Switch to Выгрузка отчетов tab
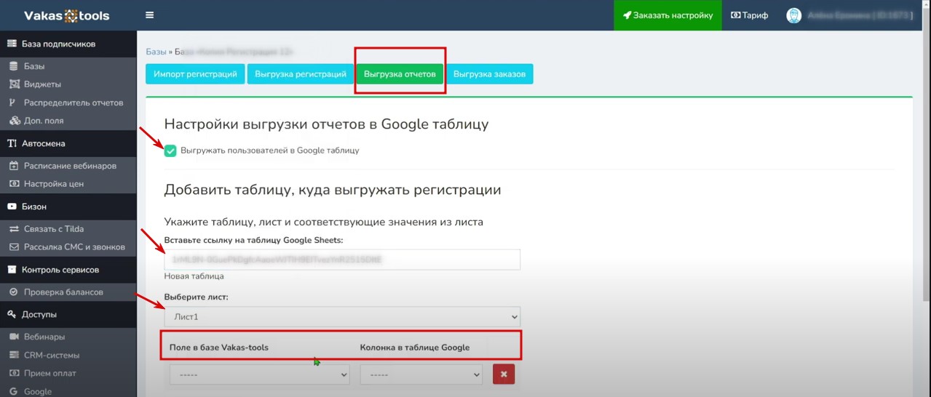The width and height of the screenshot is (931, 397). coord(400,74)
